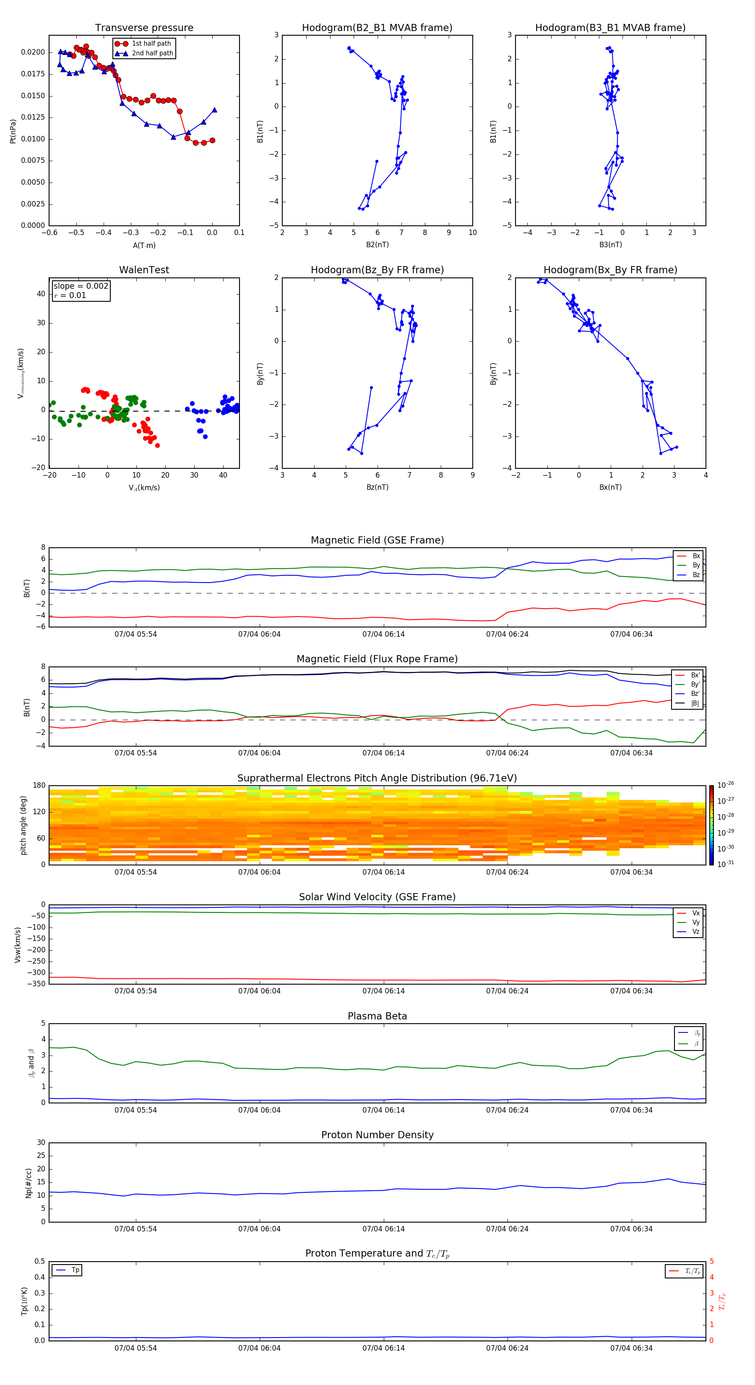Screen dimensions: 755x1385
Task: Click the 'Plasma Beta' panel title
Action: click(x=377, y=1016)
